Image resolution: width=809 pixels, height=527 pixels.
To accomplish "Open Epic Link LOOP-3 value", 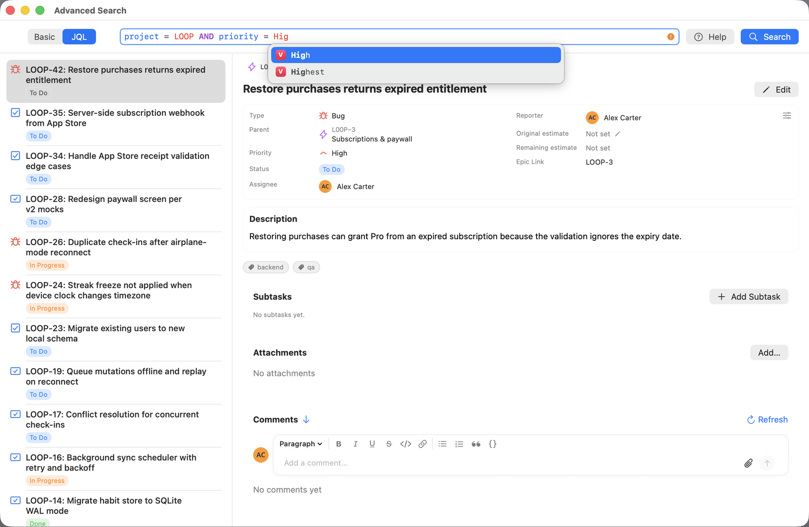I will (599, 162).
